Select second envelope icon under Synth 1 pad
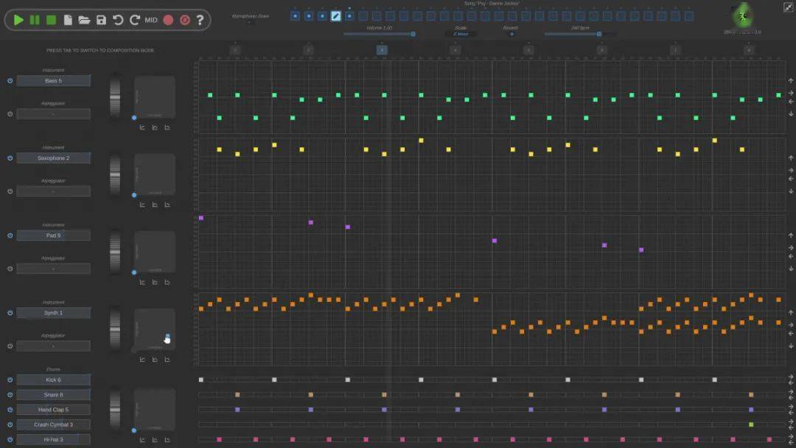Image resolution: width=796 pixels, height=448 pixels. coord(155,360)
